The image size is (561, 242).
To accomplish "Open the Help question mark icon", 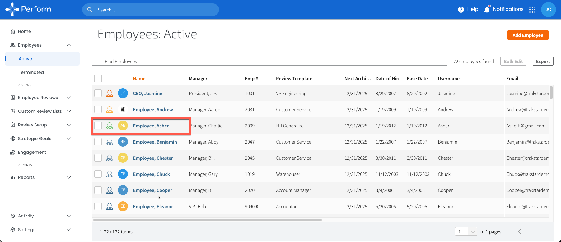I will [461, 10].
